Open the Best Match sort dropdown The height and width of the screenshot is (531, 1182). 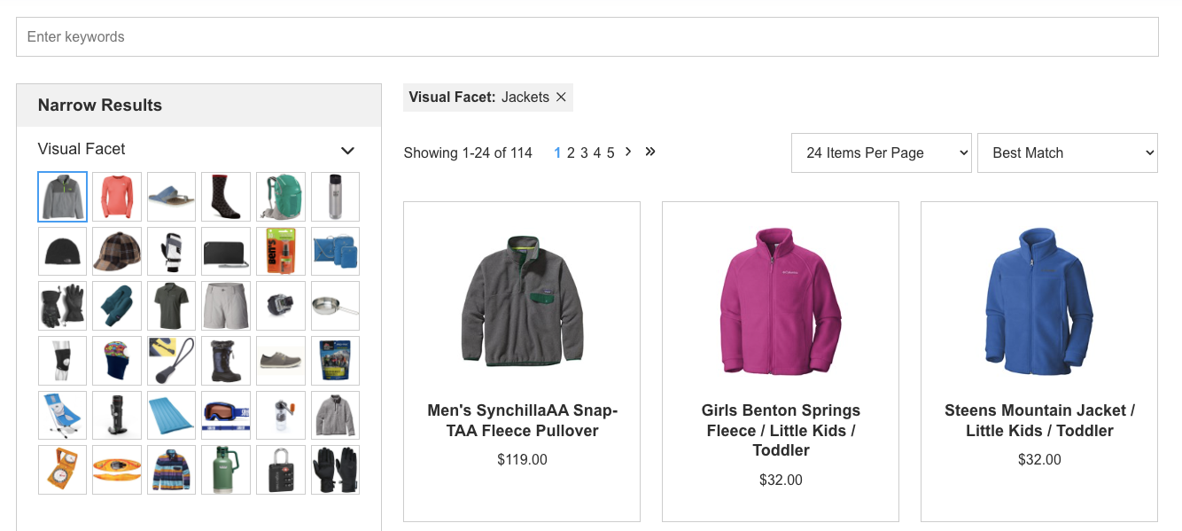[x=1067, y=152]
